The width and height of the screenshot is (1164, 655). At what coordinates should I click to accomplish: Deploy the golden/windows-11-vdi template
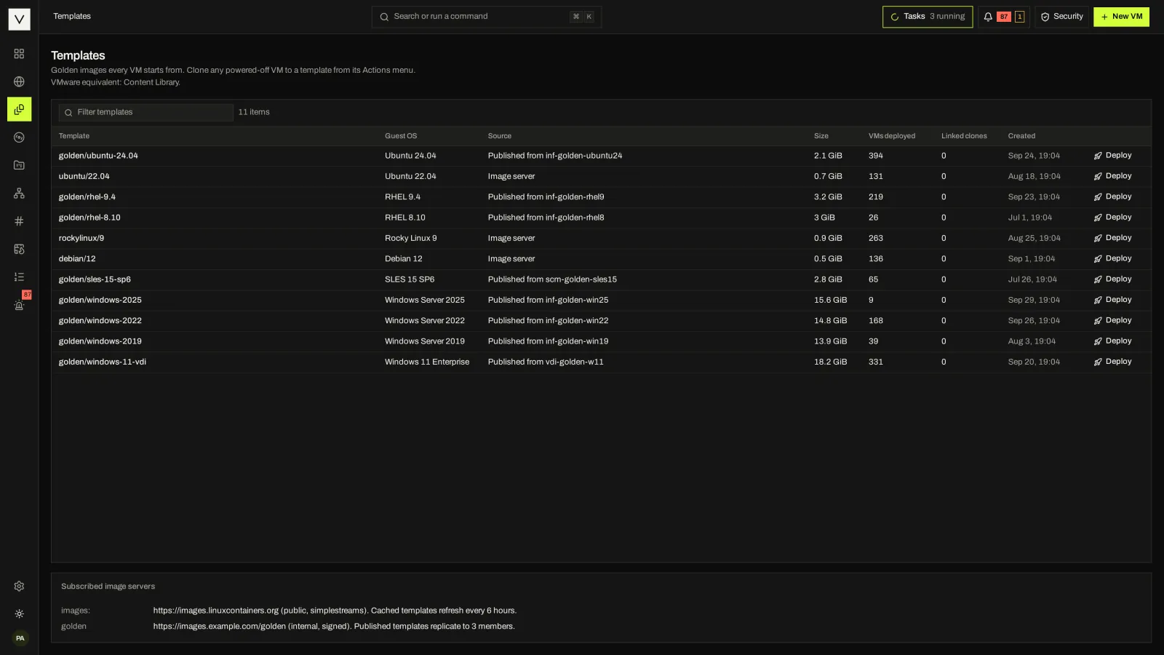coord(1113,362)
